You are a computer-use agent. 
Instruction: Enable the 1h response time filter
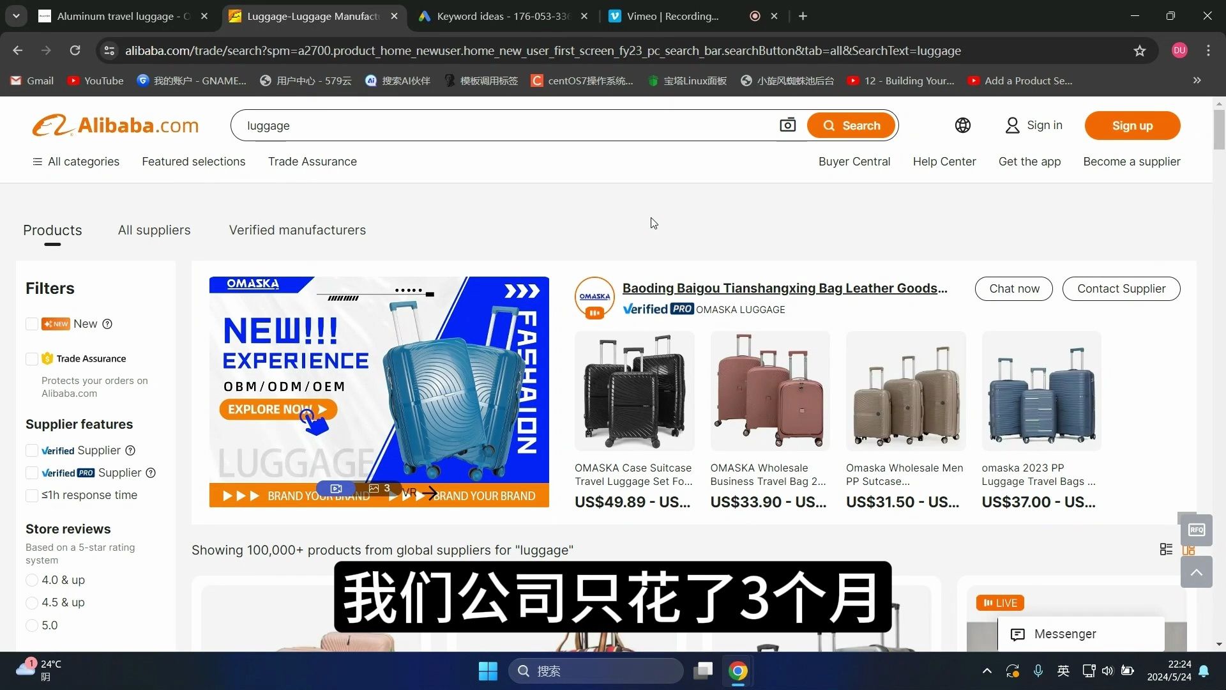(x=31, y=494)
